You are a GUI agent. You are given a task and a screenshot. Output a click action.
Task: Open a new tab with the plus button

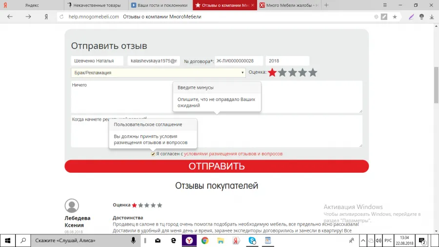pos(326,5)
